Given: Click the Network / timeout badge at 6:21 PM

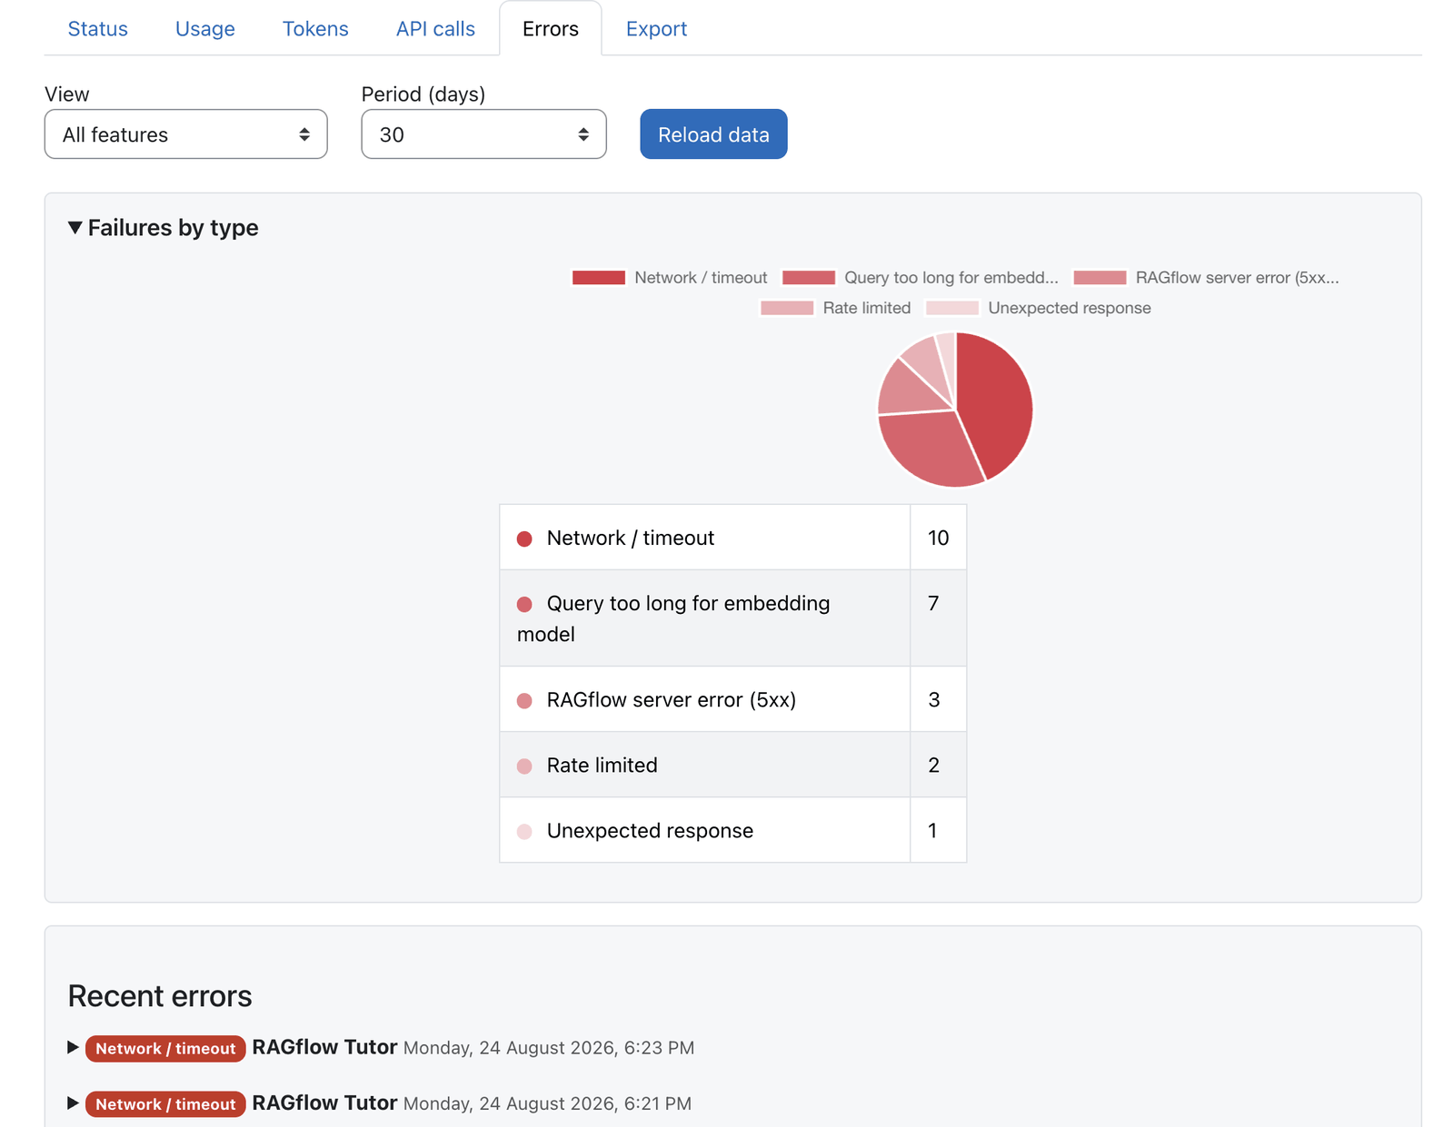Looking at the screenshot, I should (x=165, y=1104).
